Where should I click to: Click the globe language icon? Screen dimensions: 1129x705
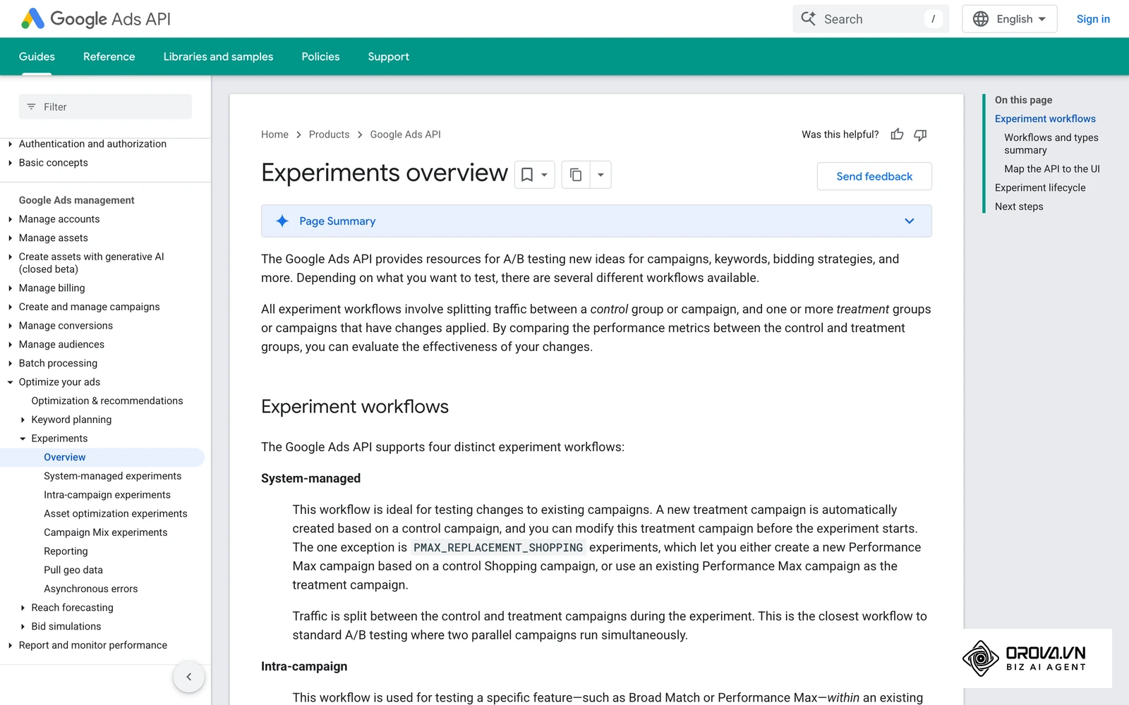click(x=981, y=19)
